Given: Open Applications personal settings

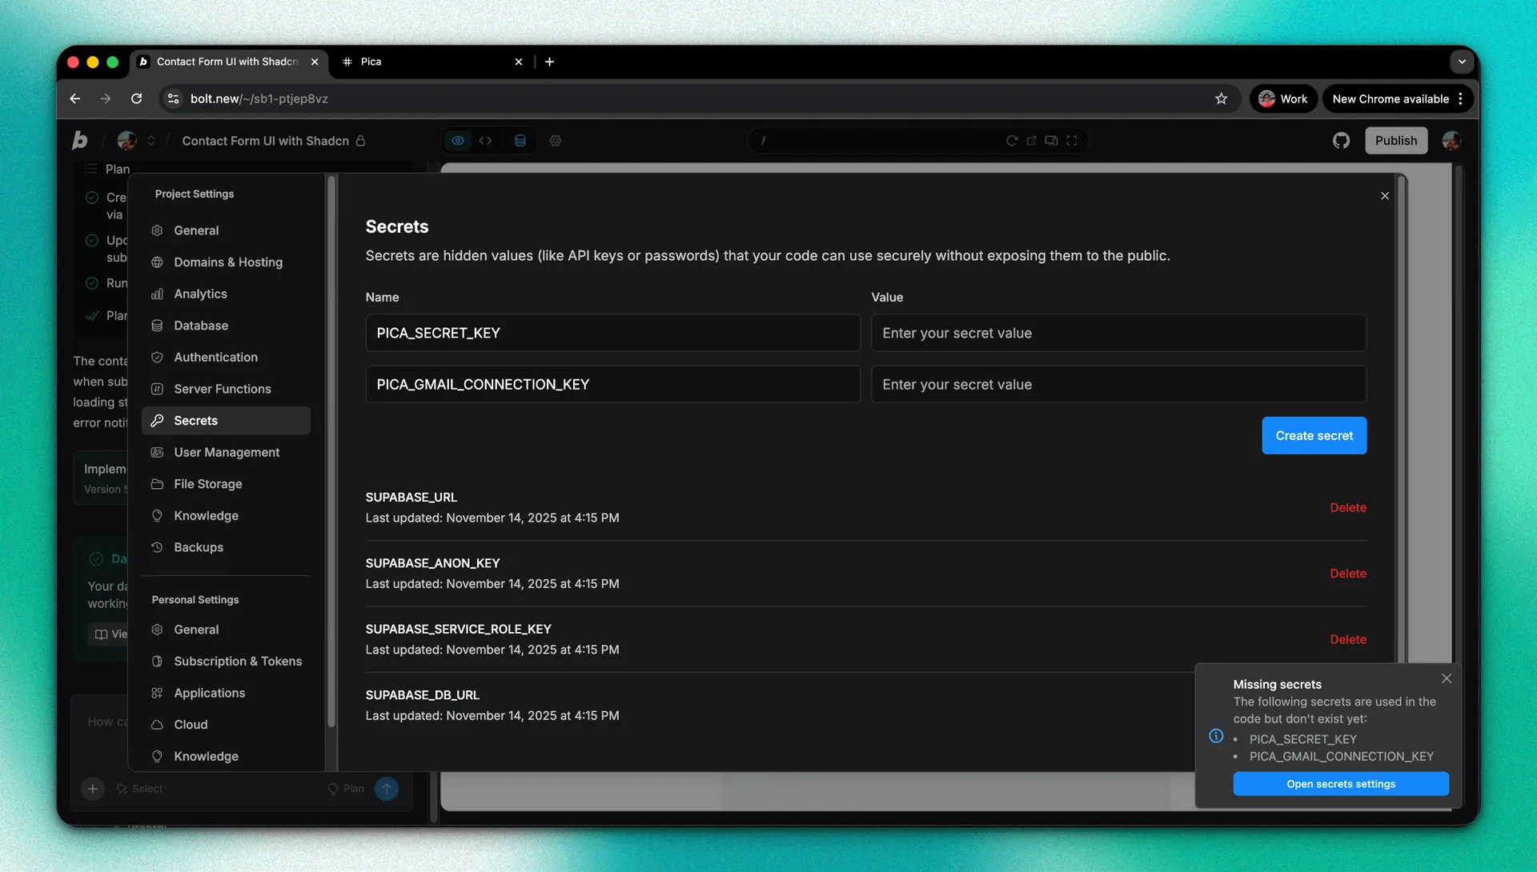Looking at the screenshot, I should tap(226, 693).
